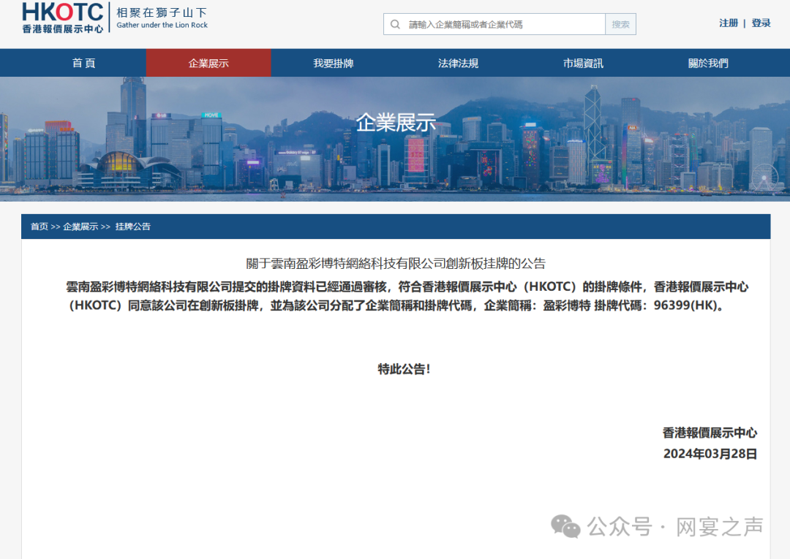This screenshot has width=790, height=559.
Task: Open the 注册 register link
Action: pos(729,23)
